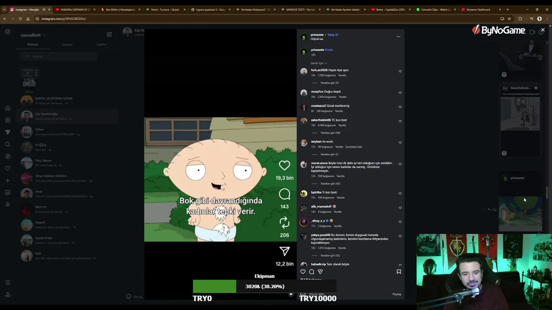The image size is (552, 310).
Task: Open the Messages paper-plane sidebar icon
Action: (8, 132)
